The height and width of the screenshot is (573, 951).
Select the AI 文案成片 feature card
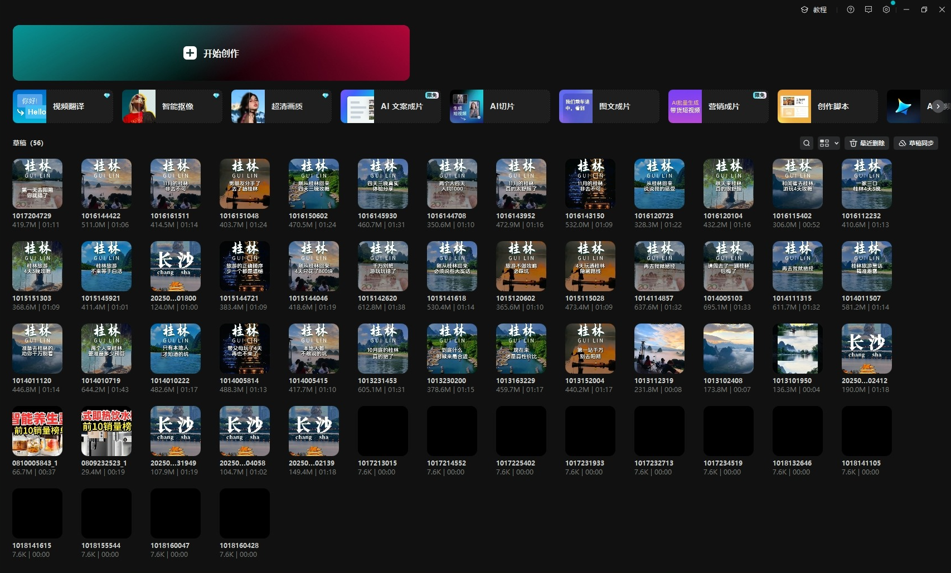coord(390,106)
